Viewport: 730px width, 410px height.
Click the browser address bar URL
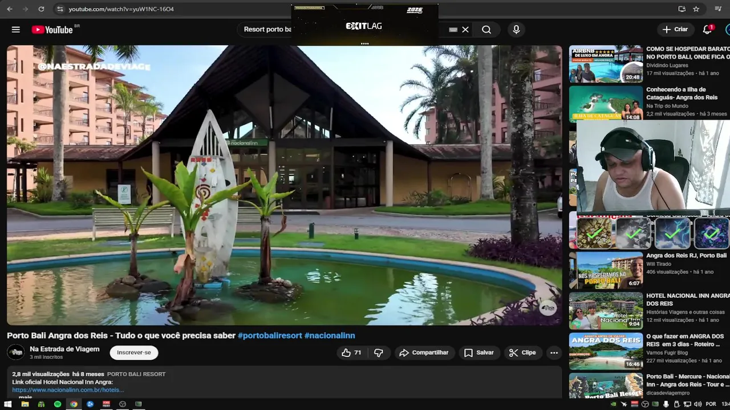point(121,9)
